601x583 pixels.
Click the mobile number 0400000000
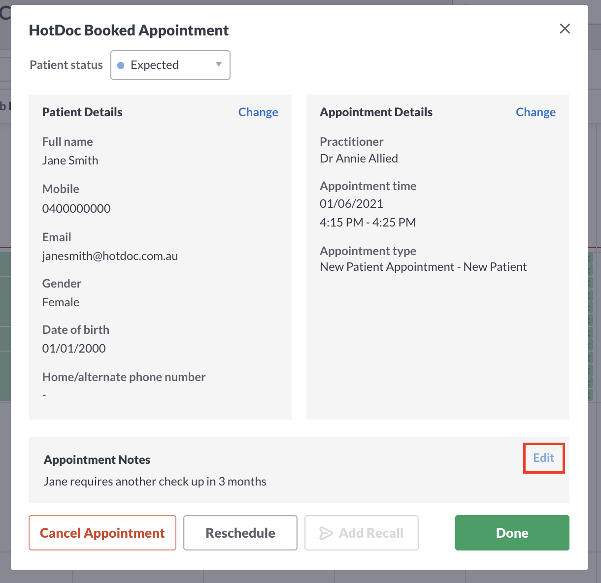76,208
